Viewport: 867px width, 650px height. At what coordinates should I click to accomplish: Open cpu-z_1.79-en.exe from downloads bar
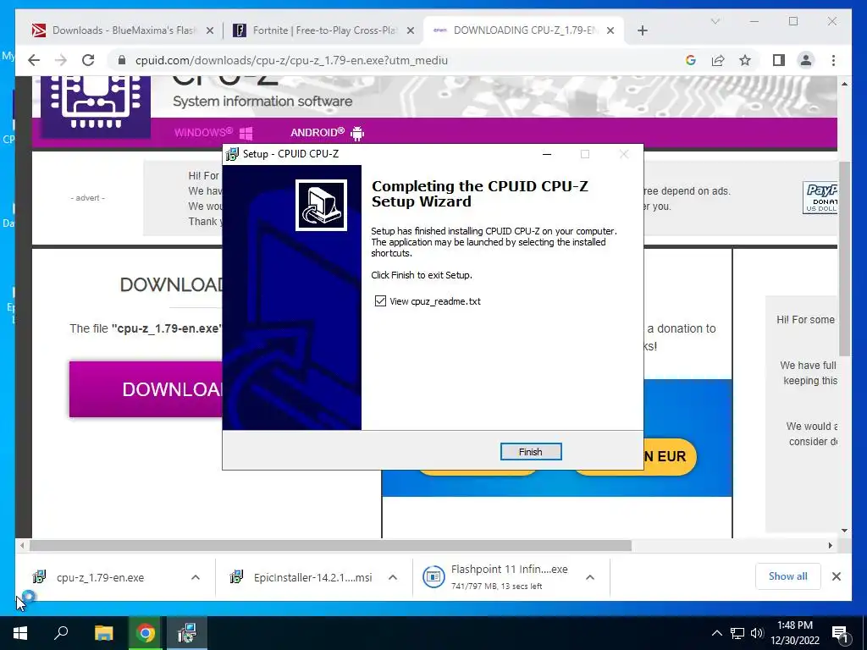(101, 577)
